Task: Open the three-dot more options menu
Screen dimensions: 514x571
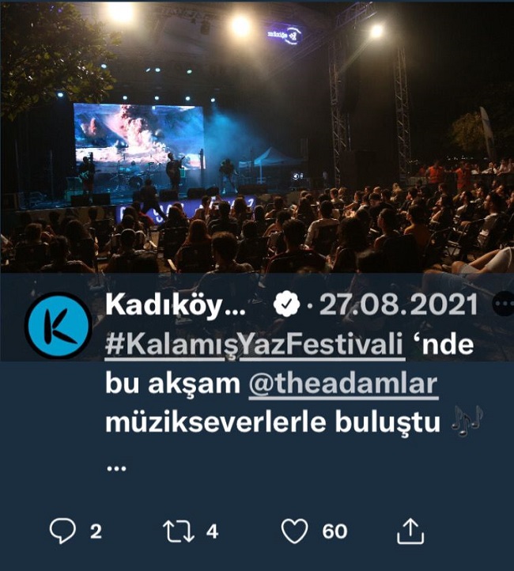Action: coord(505,304)
